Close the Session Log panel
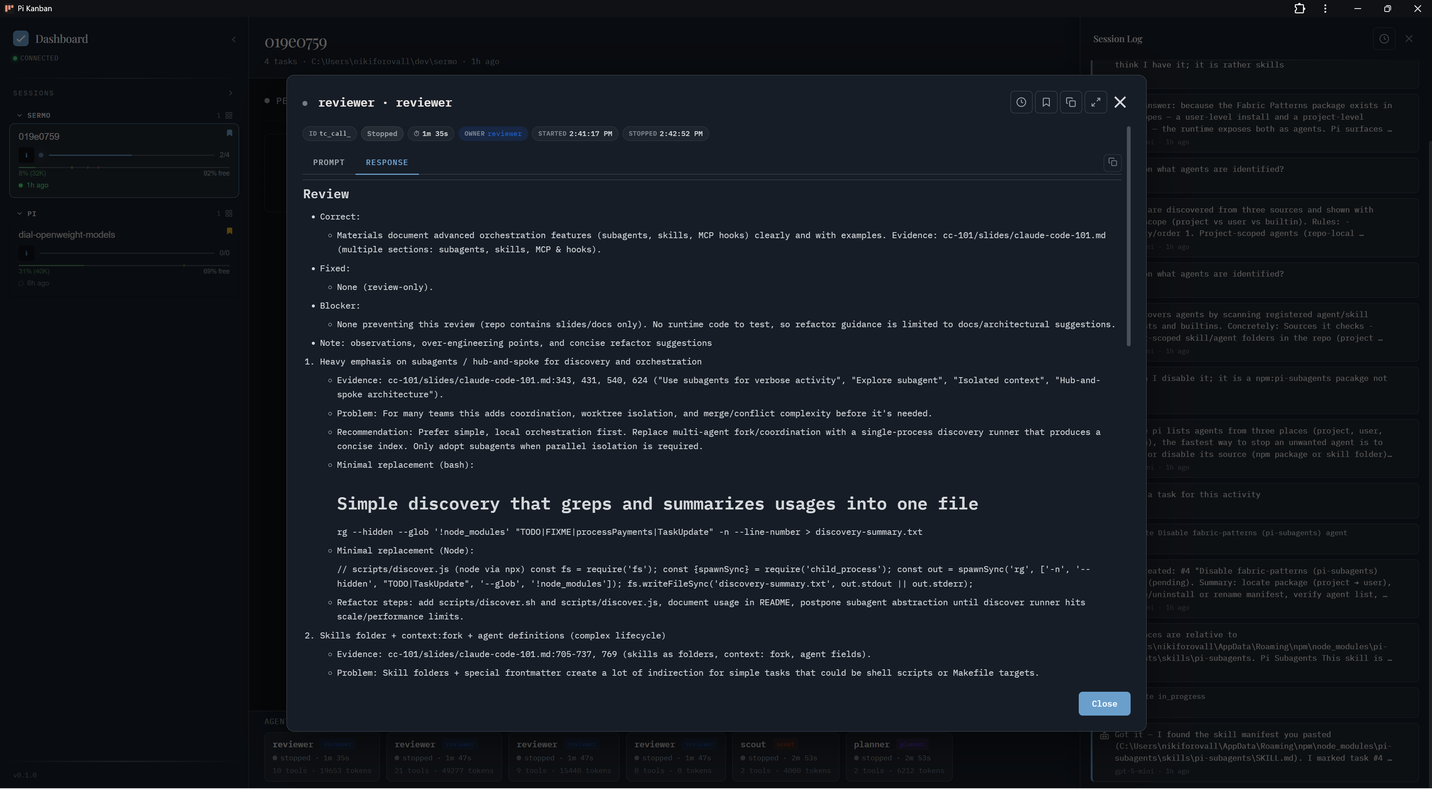The height and width of the screenshot is (789, 1432). point(1409,39)
